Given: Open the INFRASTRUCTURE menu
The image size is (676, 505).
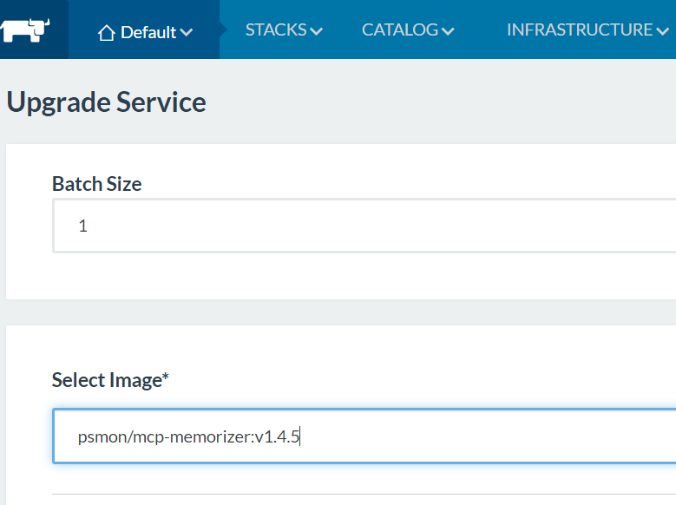Looking at the screenshot, I should 580,30.
